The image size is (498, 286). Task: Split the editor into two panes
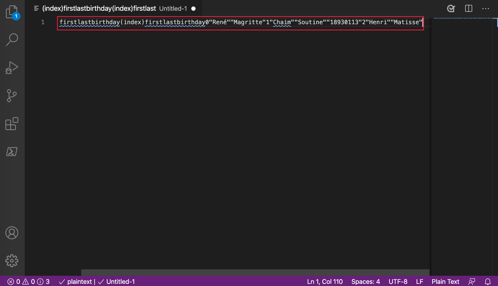click(x=468, y=8)
